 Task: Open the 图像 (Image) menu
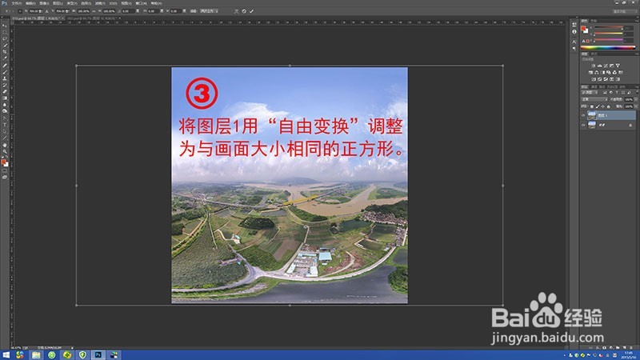[44, 3]
